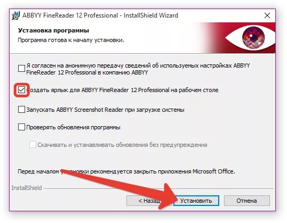Click the 'Создать ярлык для ABBYY FineReader' label
Image resolution: width=287 pixels, height=223 pixels.
[122, 90]
